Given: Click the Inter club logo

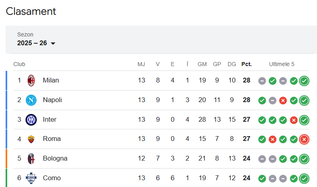Looking at the screenshot, I should [31, 119].
